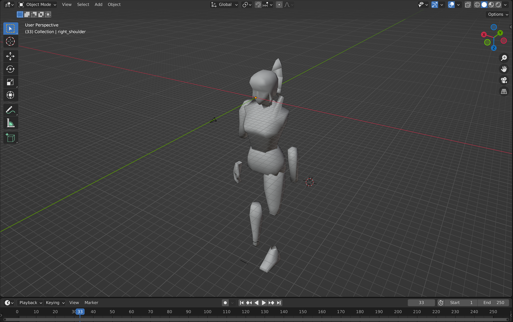Play the animation in reverse
This screenshot has width=513, height=322.
pos(256,303)
